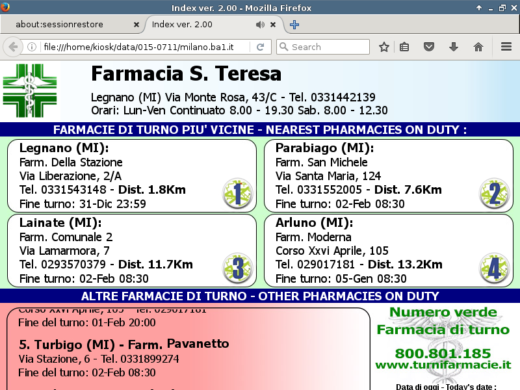Save page to Pocket
Screen dimensions: 520x390
[x=429, y=47]
